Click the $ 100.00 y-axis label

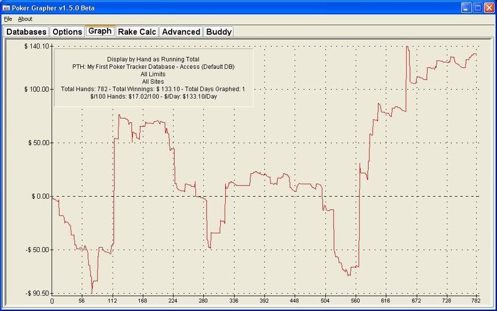point(32,89)
